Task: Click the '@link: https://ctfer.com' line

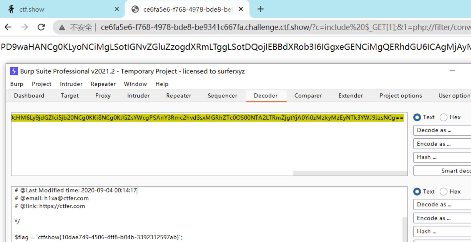Action: 50,206
